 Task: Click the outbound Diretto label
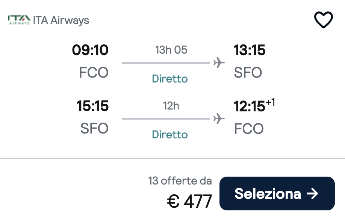pos(169,78)
